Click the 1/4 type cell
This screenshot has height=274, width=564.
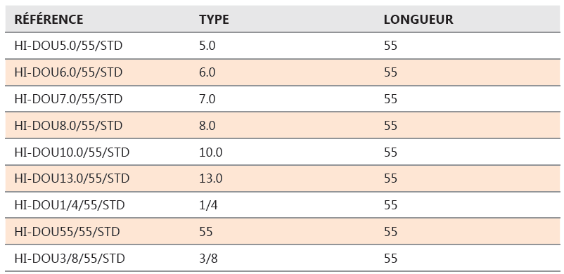208,205
